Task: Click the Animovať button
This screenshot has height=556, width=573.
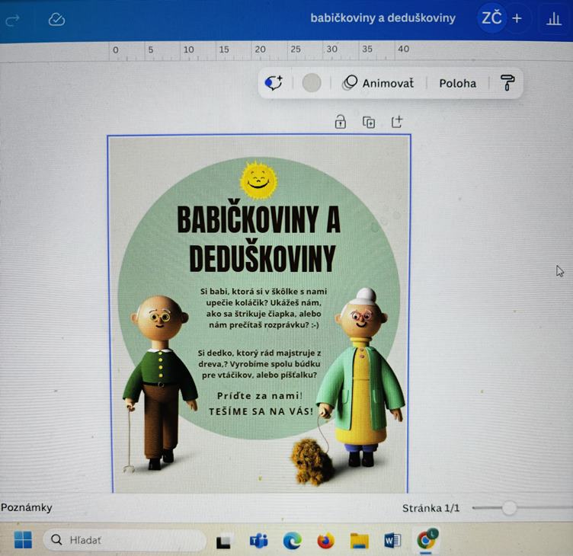Action: tap(379, 83)
